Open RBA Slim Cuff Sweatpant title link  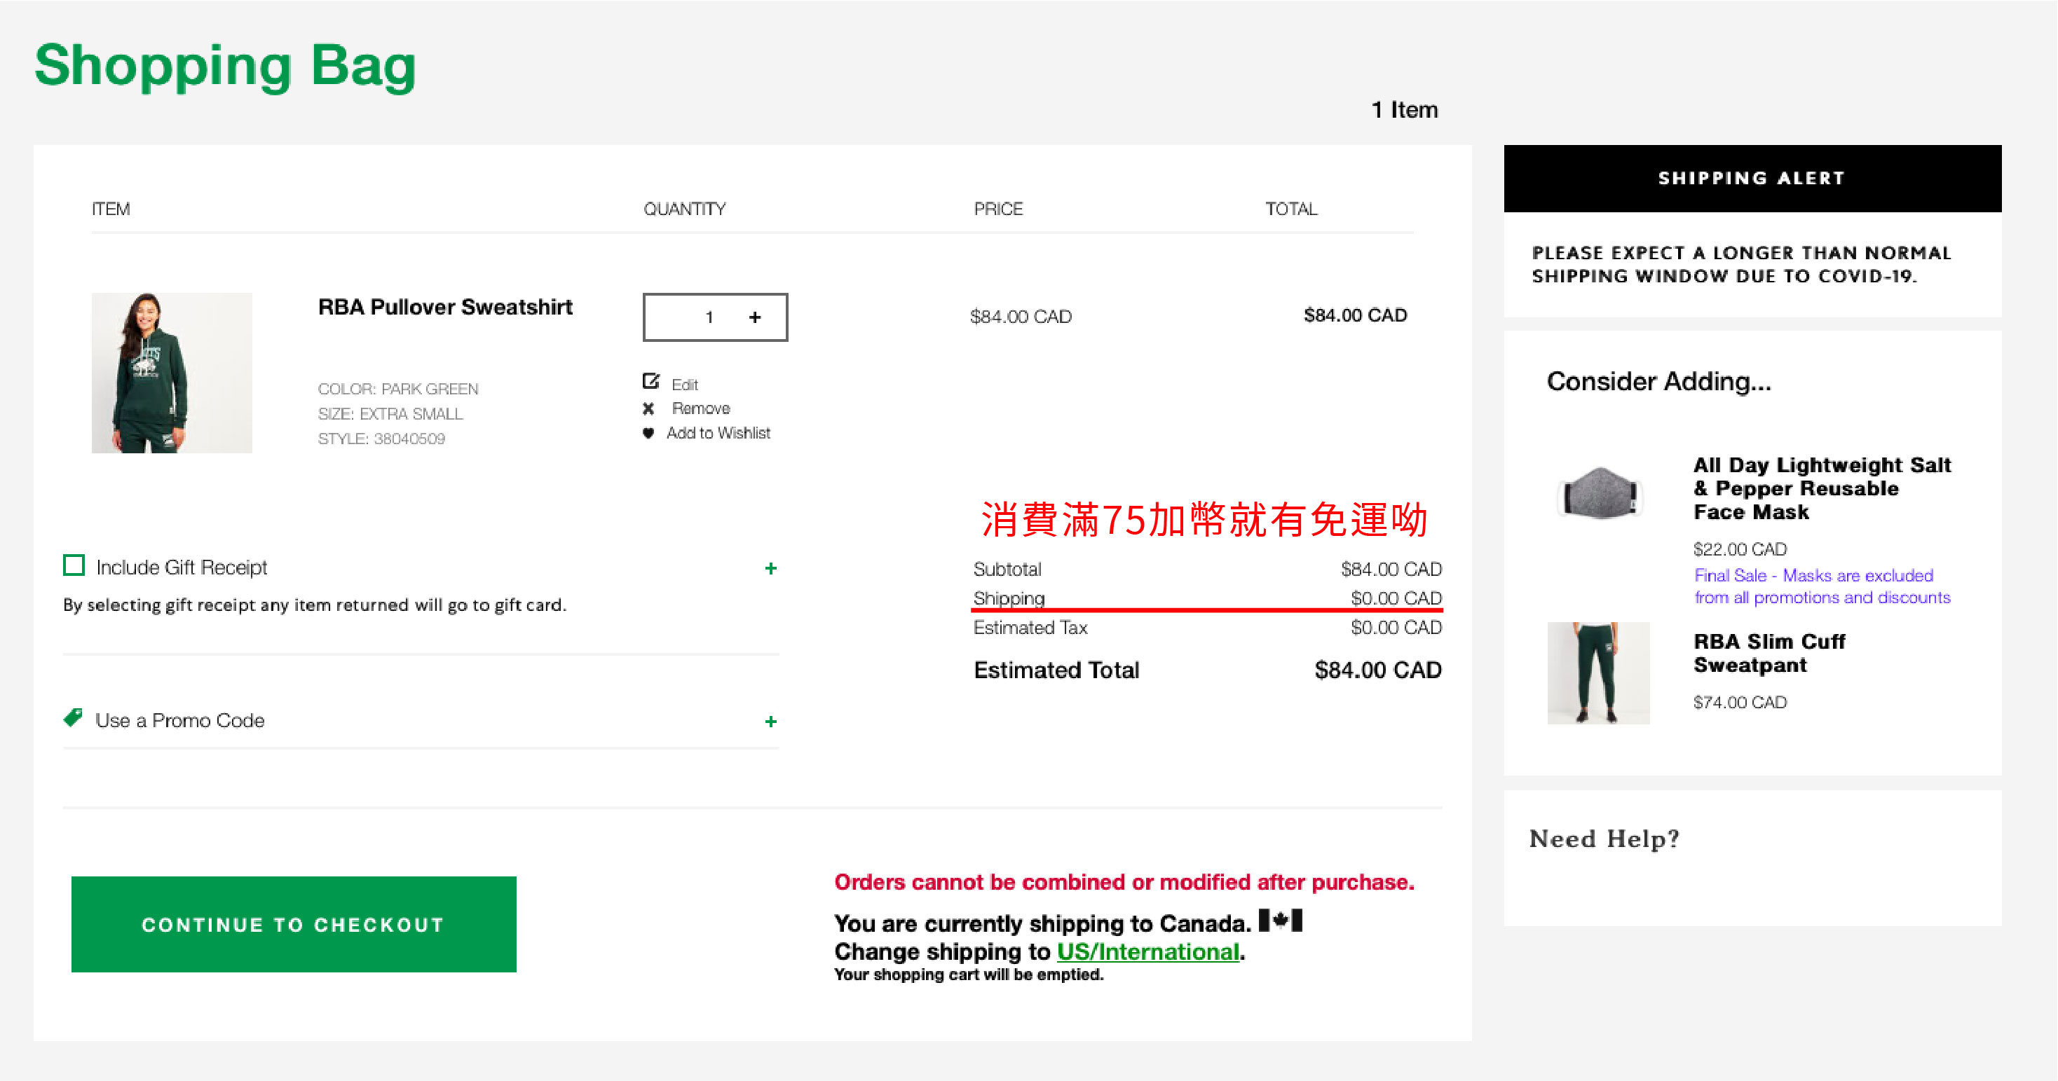1769,653
